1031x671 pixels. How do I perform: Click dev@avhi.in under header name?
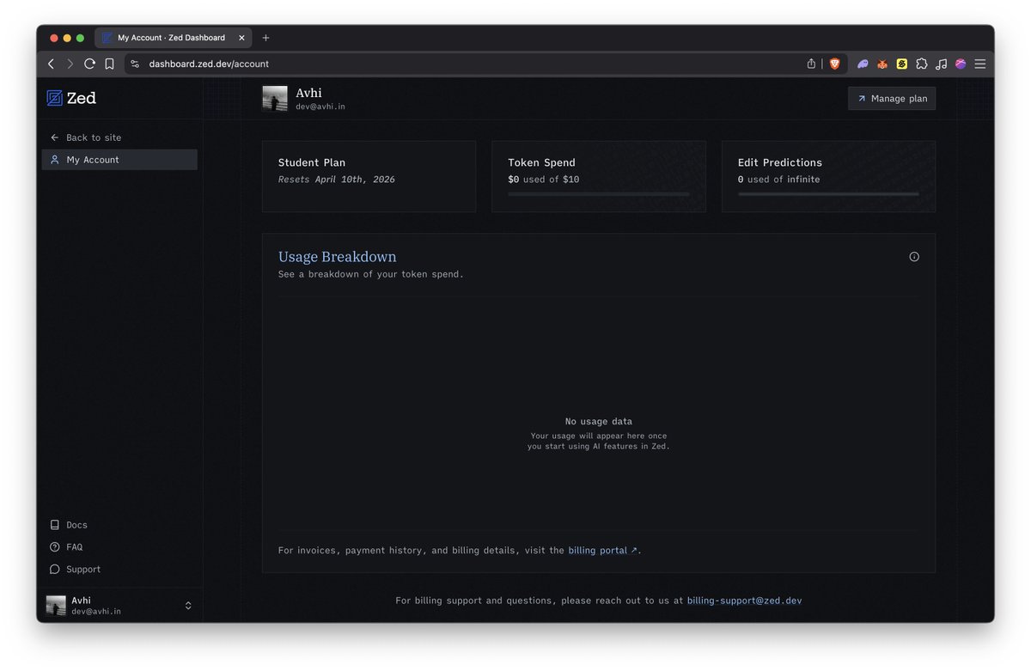click(x=320, y=107)
